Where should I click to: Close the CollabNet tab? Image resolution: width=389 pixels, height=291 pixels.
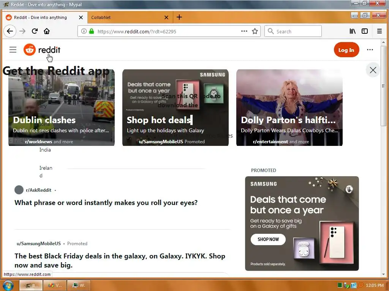coord(166,17)
